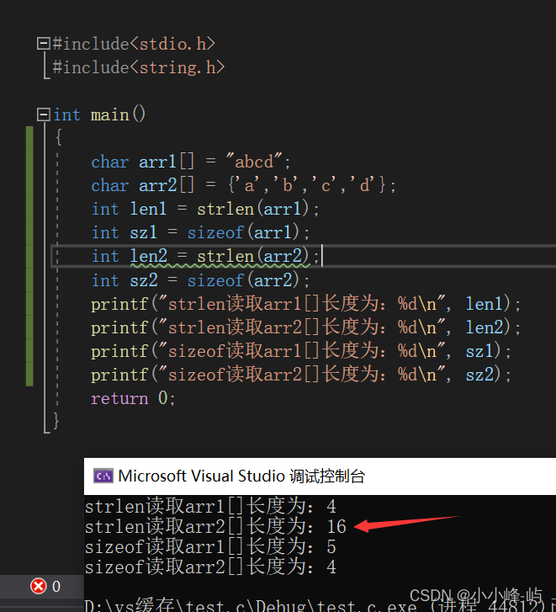The height and width of the screenshot is (612, 556).
Task: Click the #include<string.h> line
Action: click(x=139, y=67)
